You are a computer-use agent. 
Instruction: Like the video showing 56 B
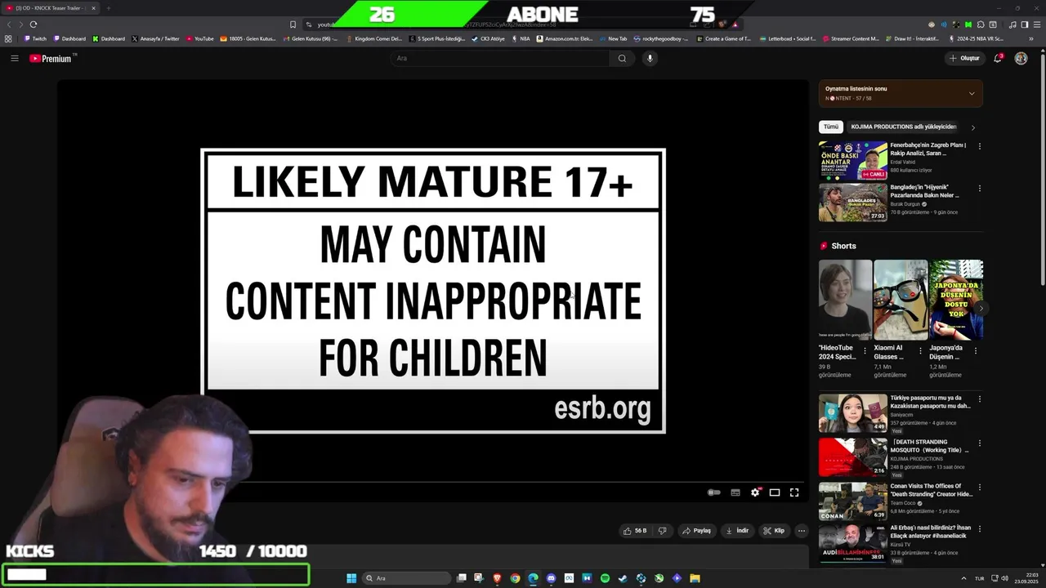[635, 531]
